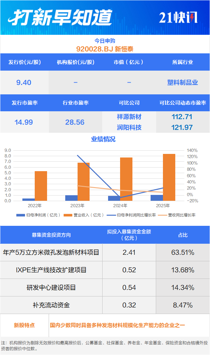This screenshot has width=210, height=355.
Task: Open stock 920028.BJ 新恒泰 heading
Action: (105, 49)
